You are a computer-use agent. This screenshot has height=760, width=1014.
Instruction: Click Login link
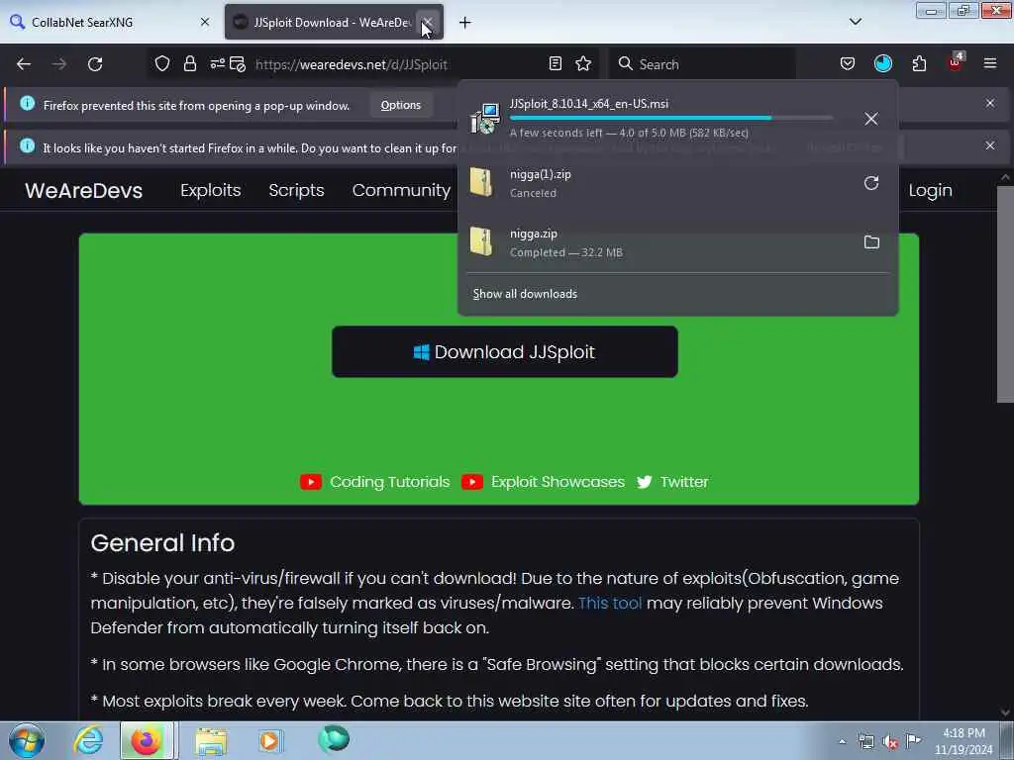[930, 190]
